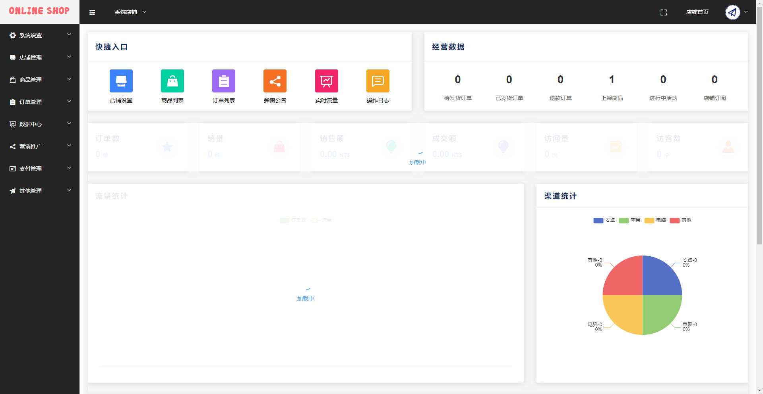The width and height of the screenshot is (763, 394).
Task: Click the 快捷入口 panel title
Action: pyautogui.click(x=112, y=47)
